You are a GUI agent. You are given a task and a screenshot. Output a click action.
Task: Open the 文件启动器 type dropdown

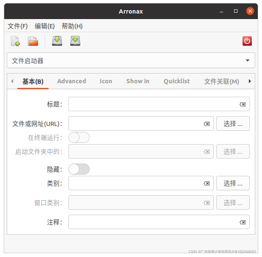coord(131,60)
